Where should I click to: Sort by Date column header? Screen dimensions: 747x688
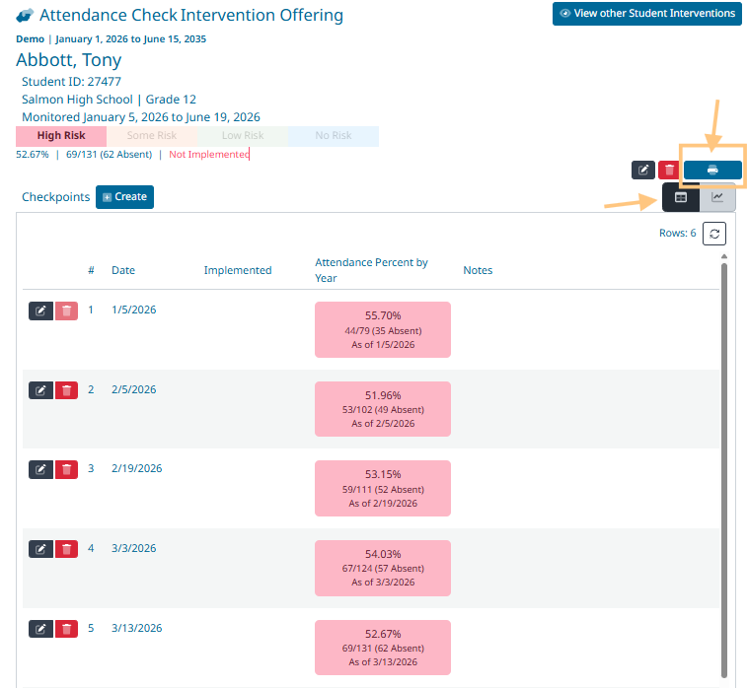coord(123,270)
